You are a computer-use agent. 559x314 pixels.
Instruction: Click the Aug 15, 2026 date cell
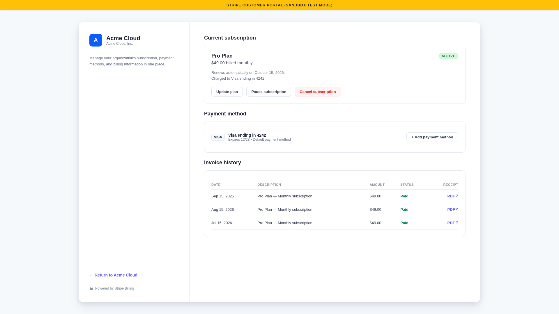pos(222,210)
